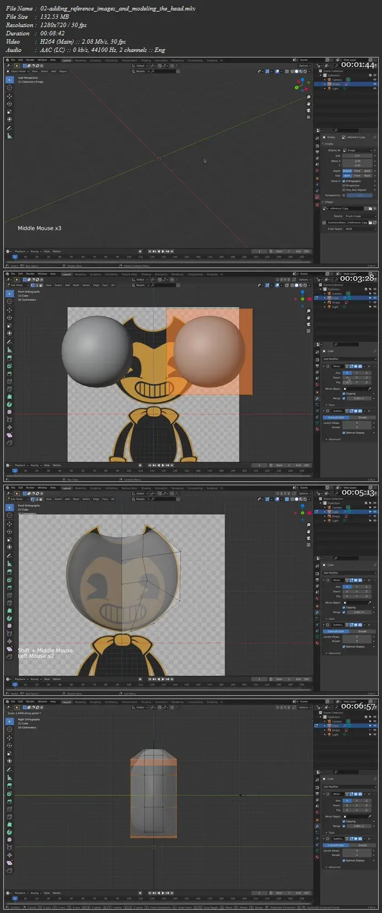Toggle Optimal Display checkbox in the 00:05:13 frame
382x913 pixels.
[344, 647]
